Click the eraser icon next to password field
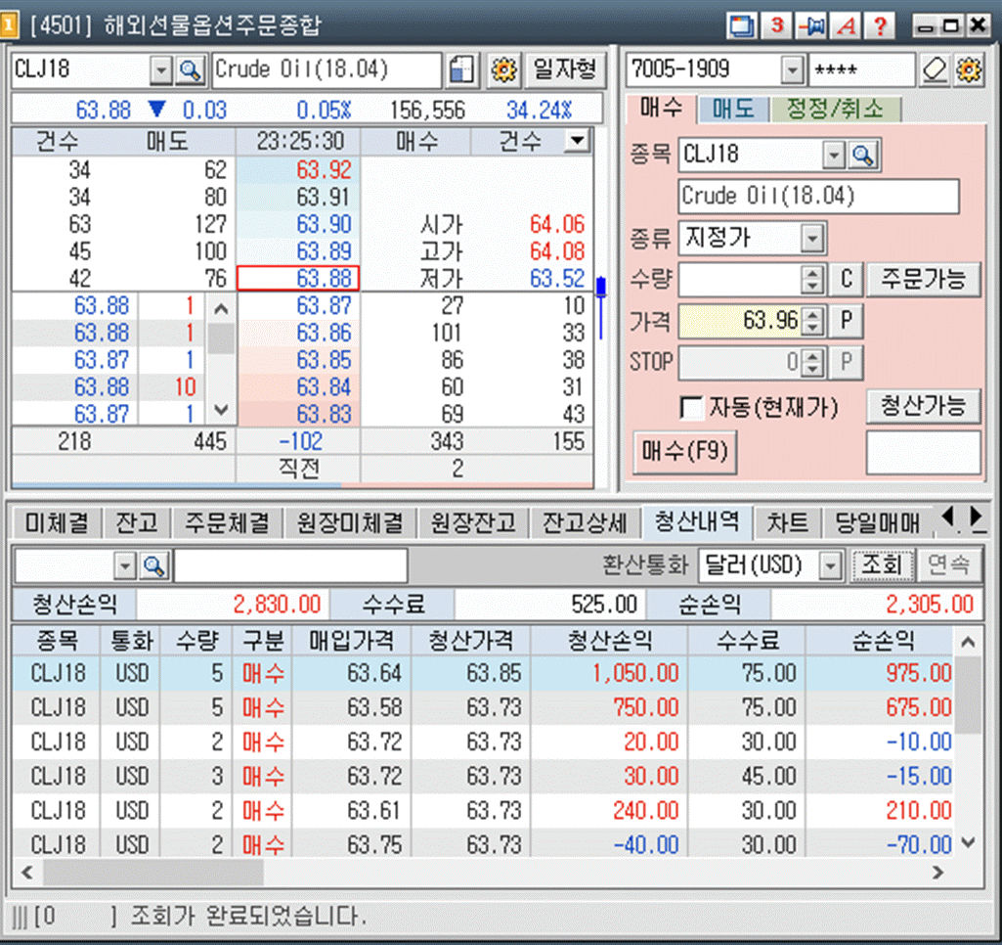1002x945 pixels. [934, 69]
